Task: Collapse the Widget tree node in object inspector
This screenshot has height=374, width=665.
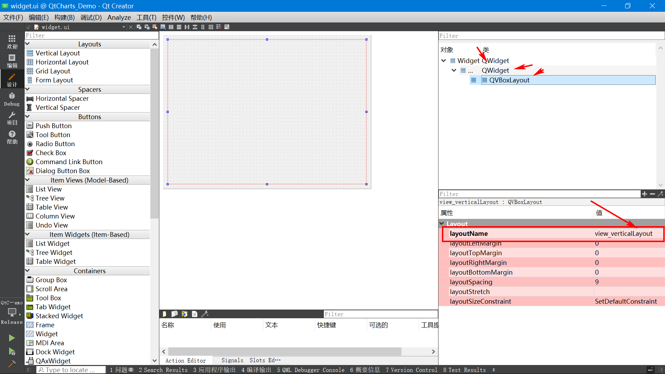Action: [x=443, y=61]
